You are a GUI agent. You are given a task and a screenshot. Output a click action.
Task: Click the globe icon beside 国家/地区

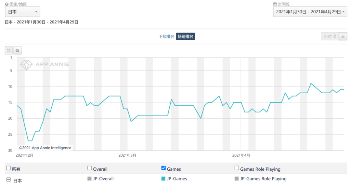point(7,4)
